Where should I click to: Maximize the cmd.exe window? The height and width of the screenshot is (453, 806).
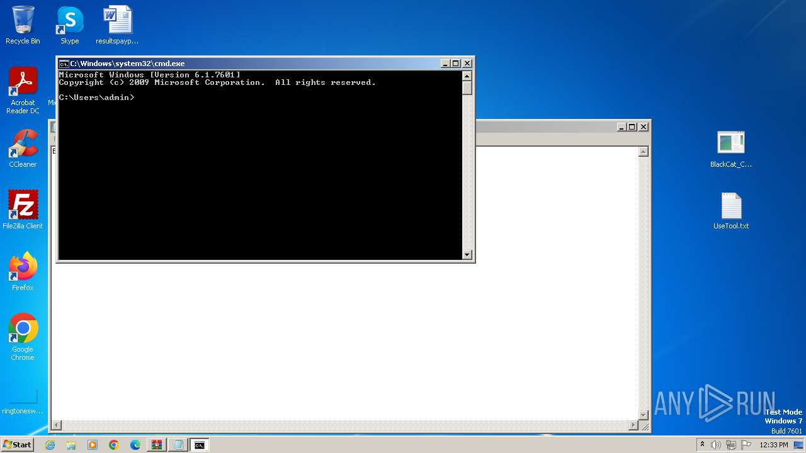click(456, 64)
